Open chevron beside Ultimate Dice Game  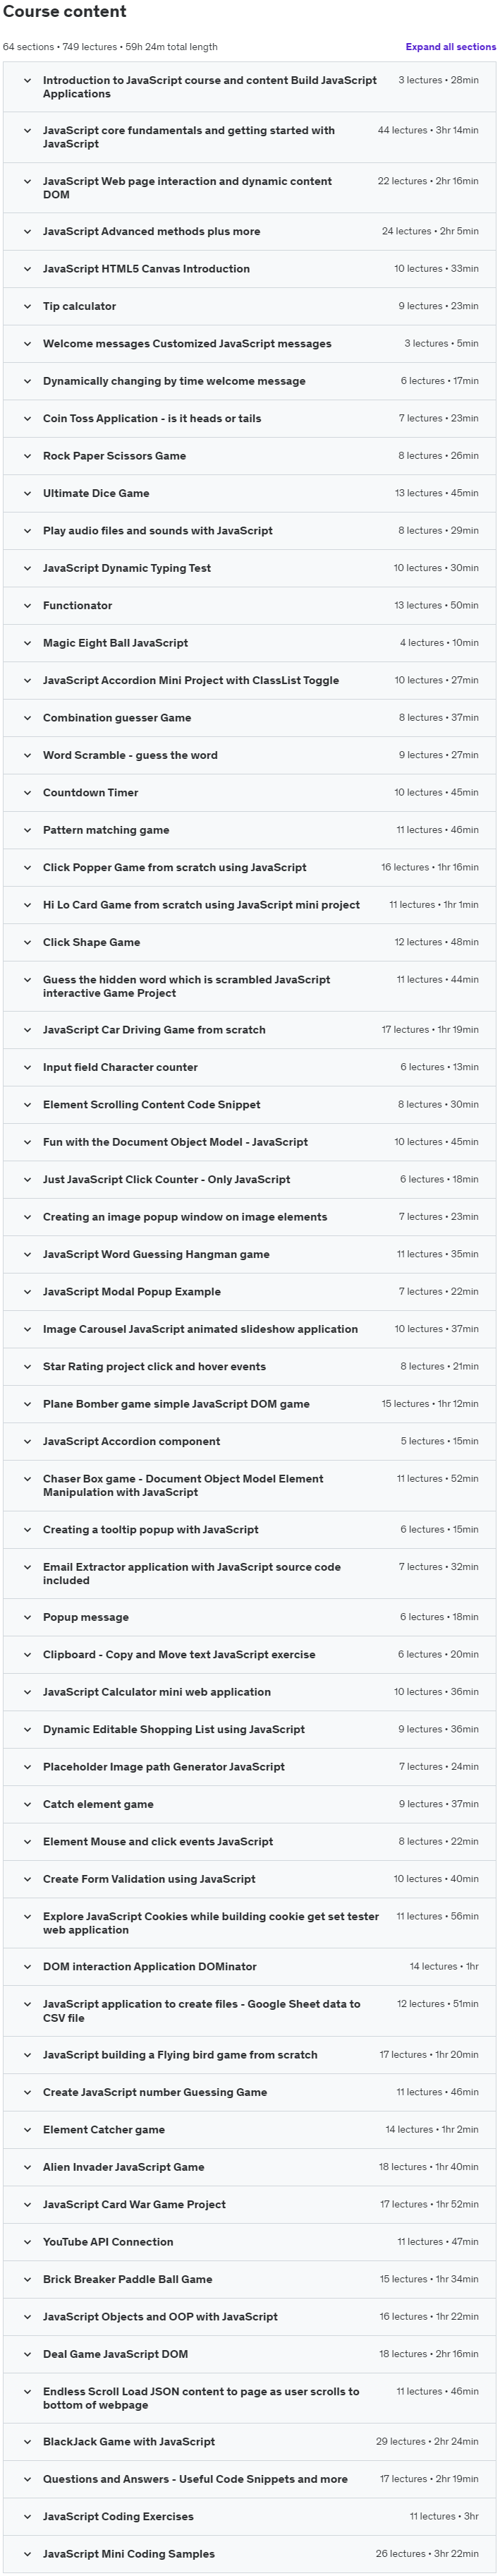click(x=27, y=493)
